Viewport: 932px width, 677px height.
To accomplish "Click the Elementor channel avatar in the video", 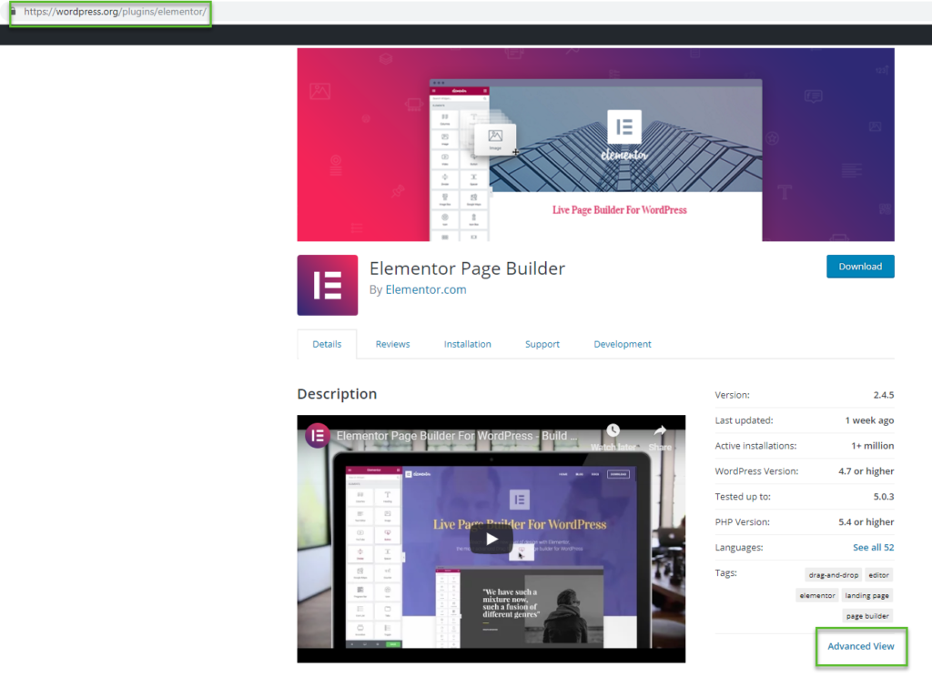I will point(318,436).
